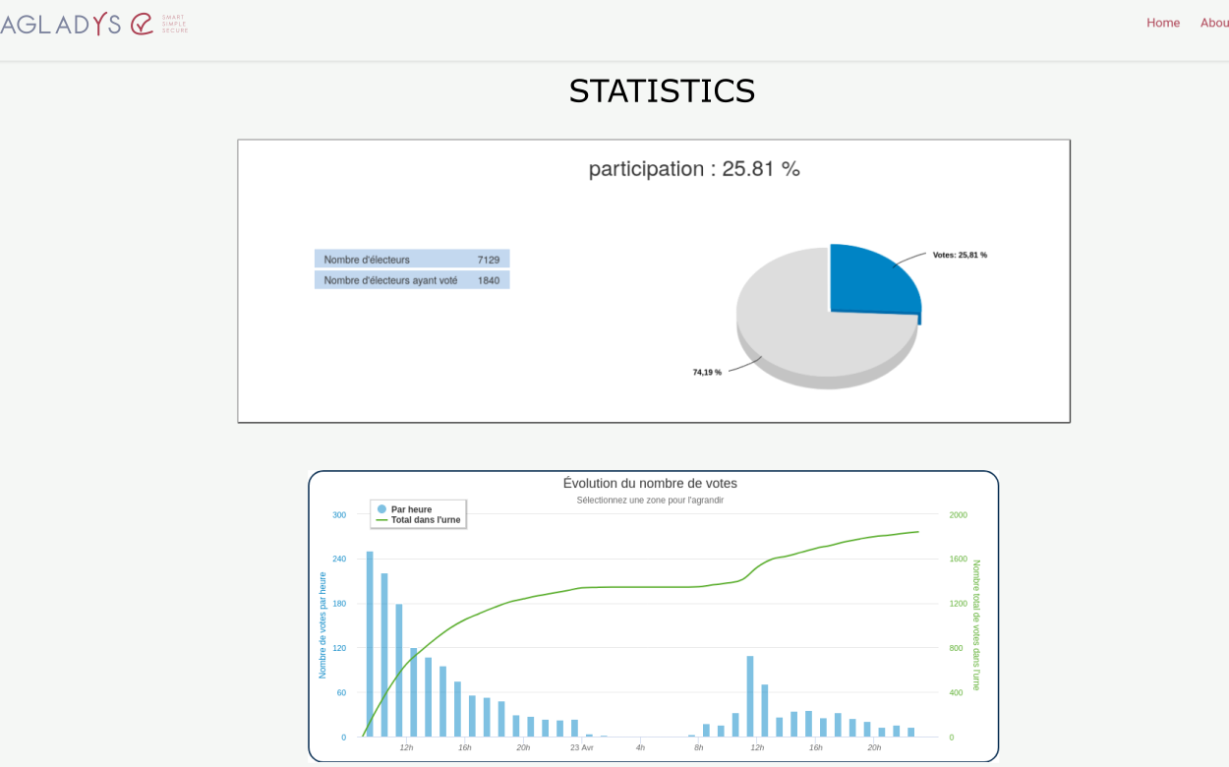Click the STATISTICS page heading
1229x767 pixels.
[x=662, y=90]
